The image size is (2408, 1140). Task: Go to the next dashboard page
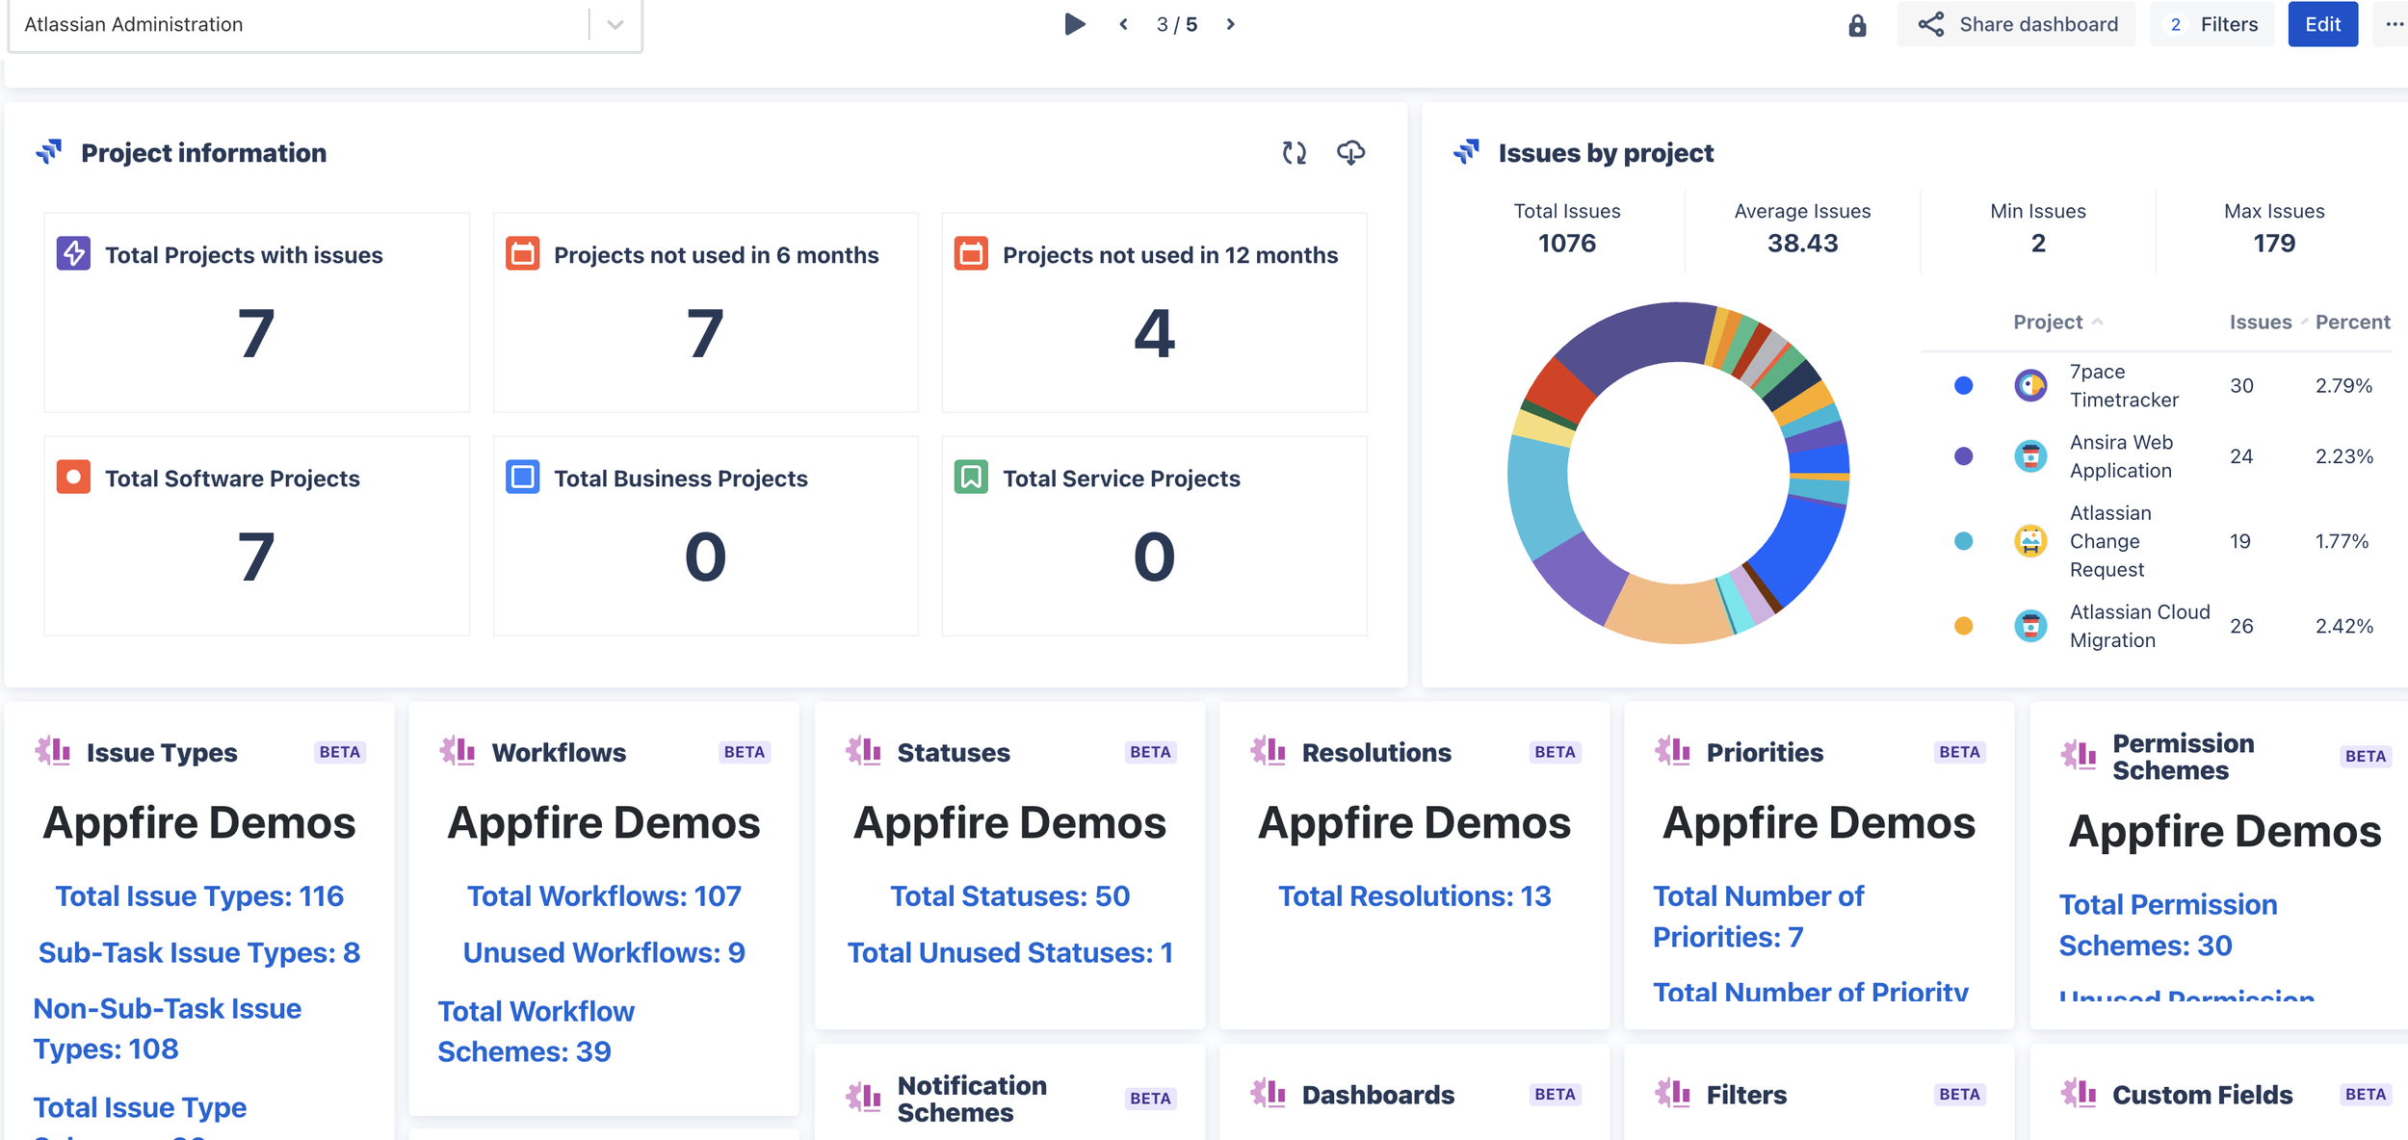tap(1231, 24)
